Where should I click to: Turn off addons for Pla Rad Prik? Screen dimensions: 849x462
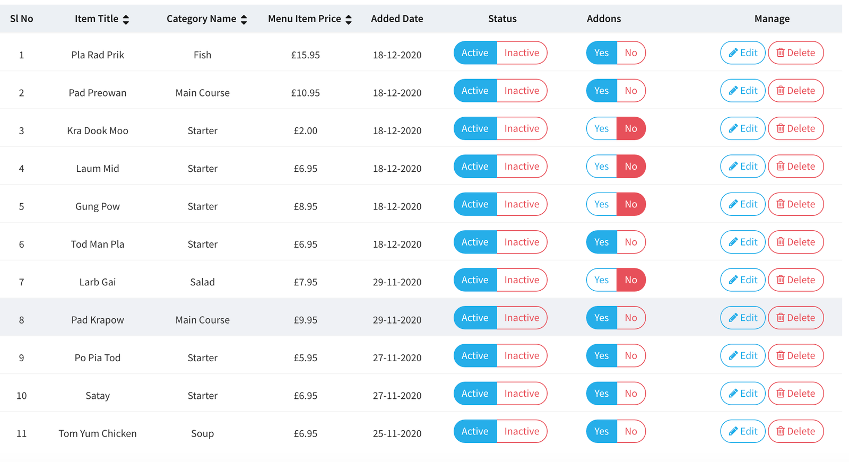(631, 53)
